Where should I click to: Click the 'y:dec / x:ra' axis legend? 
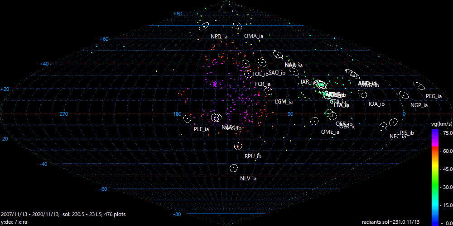(x=15, y=221)
